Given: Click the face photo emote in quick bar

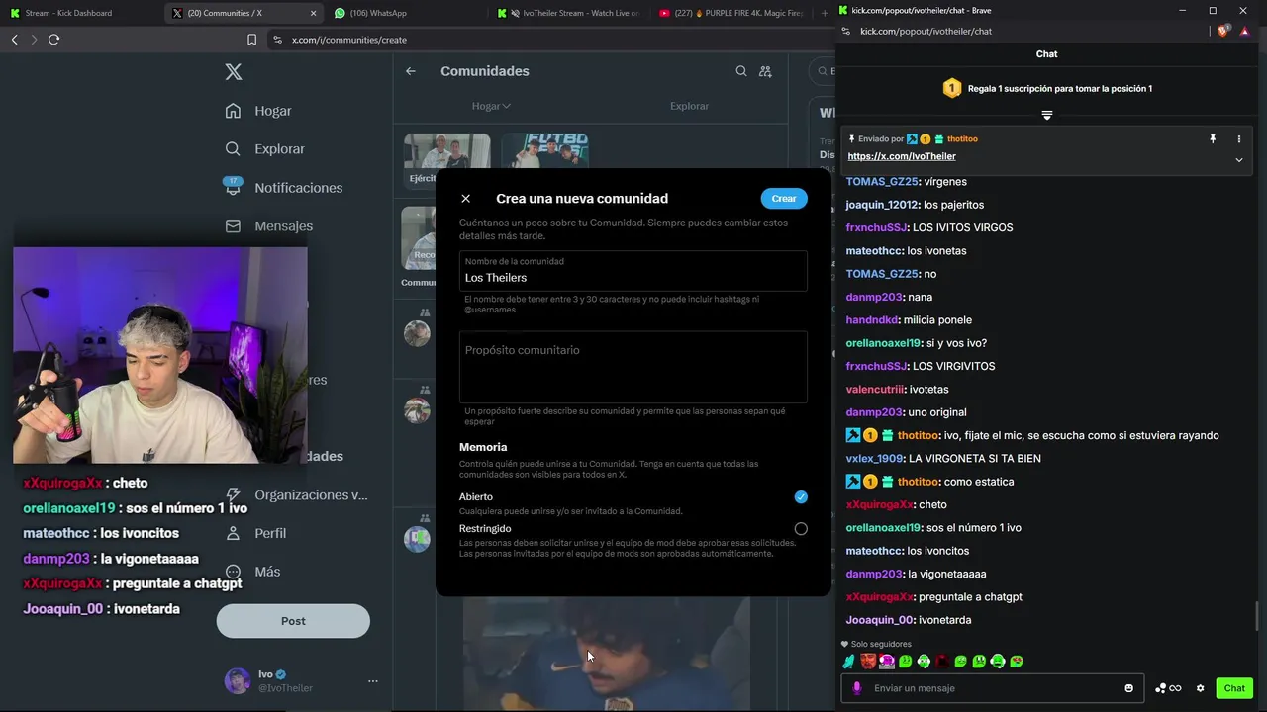Looking at the screenshot, I should coord(867,662).
